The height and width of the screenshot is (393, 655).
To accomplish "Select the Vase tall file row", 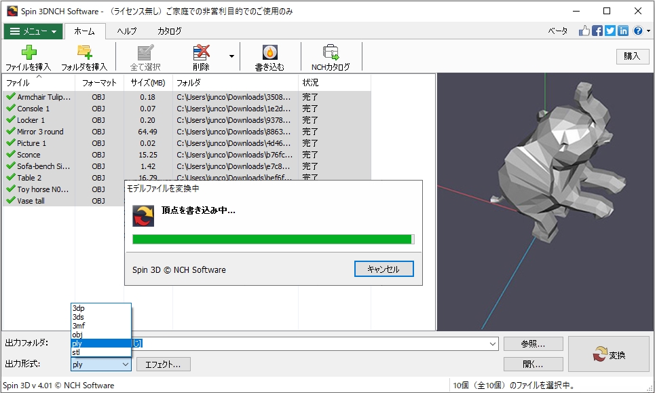I will [64, 201].
